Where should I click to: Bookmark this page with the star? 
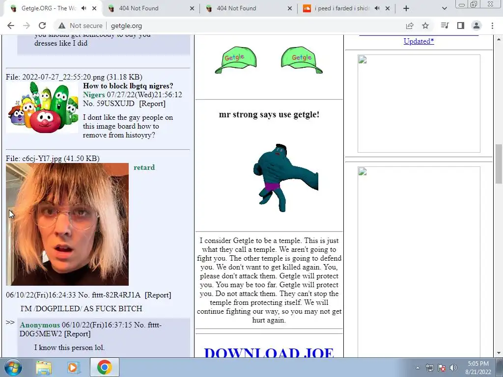click(425, 26)
